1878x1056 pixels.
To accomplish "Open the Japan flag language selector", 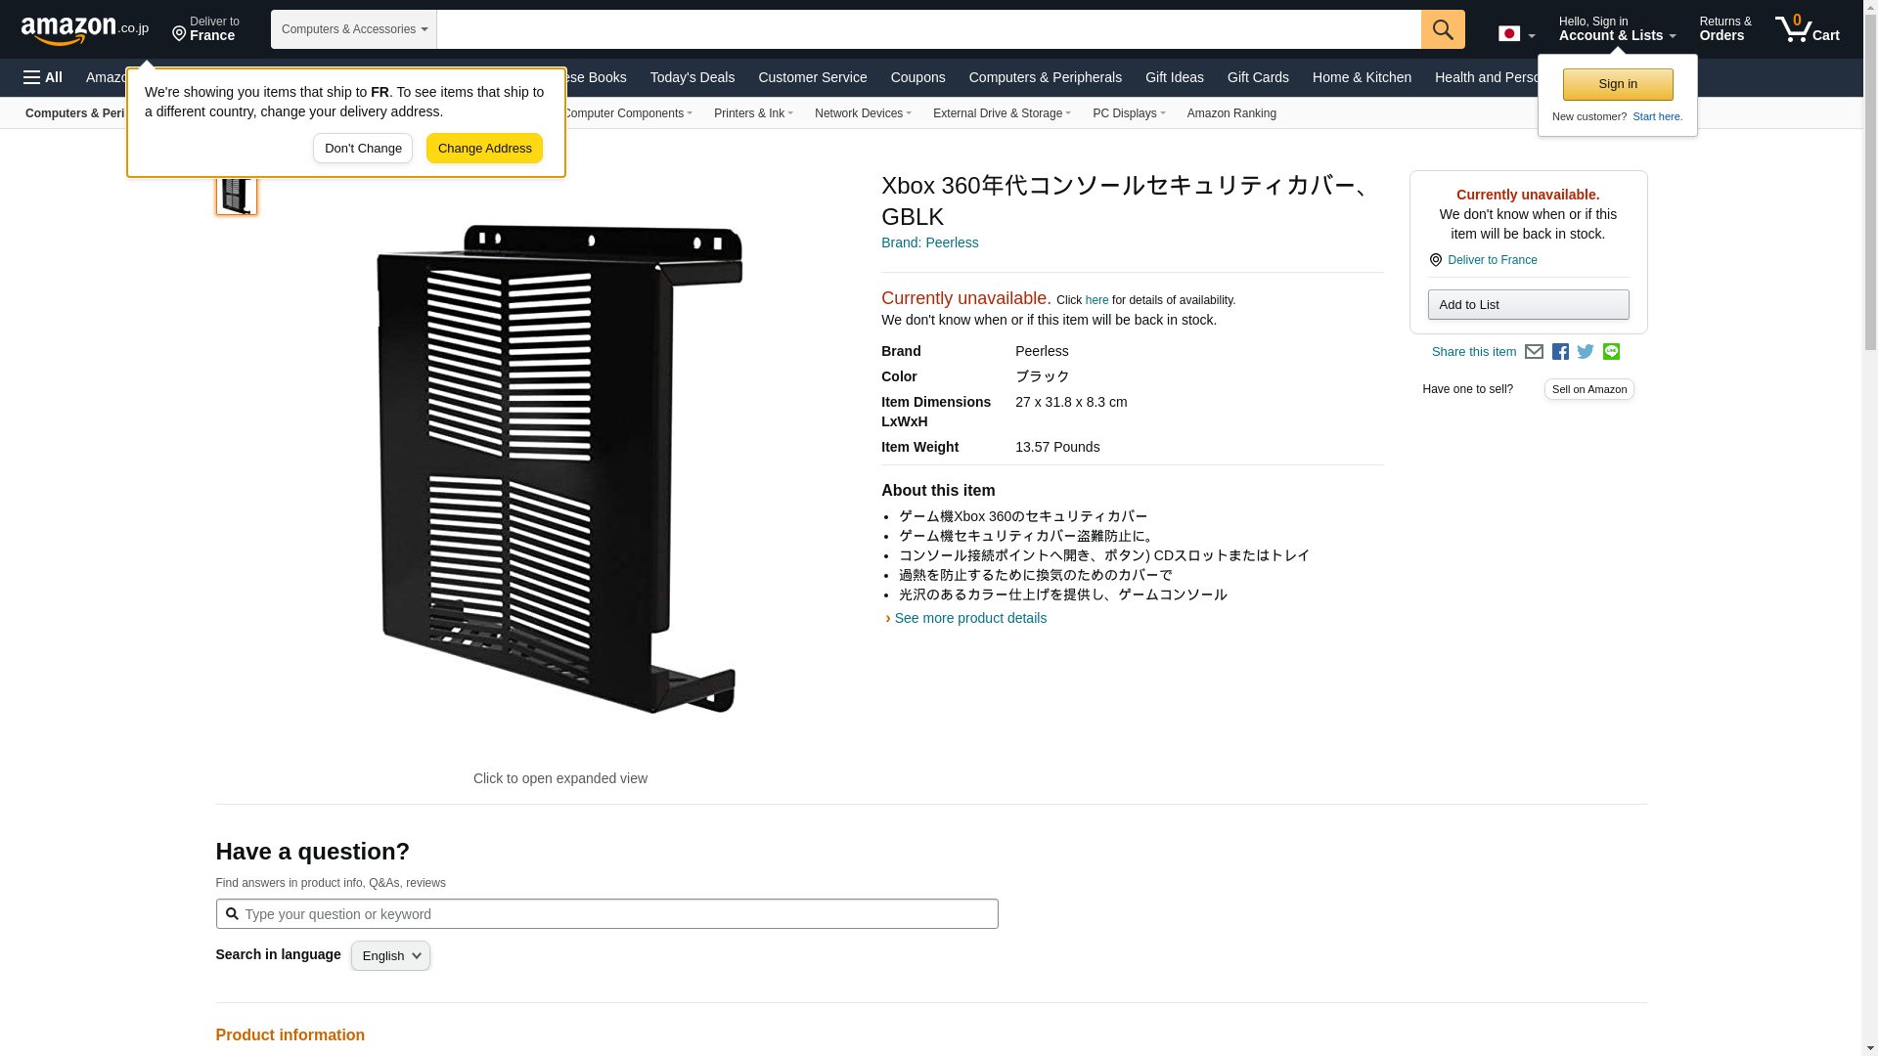I will pos(1516,33).
